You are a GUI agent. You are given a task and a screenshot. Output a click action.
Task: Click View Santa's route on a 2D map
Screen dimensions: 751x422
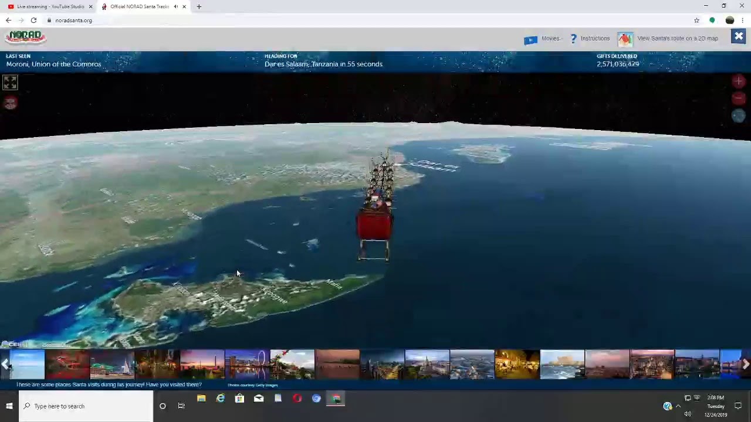[678, 39]
